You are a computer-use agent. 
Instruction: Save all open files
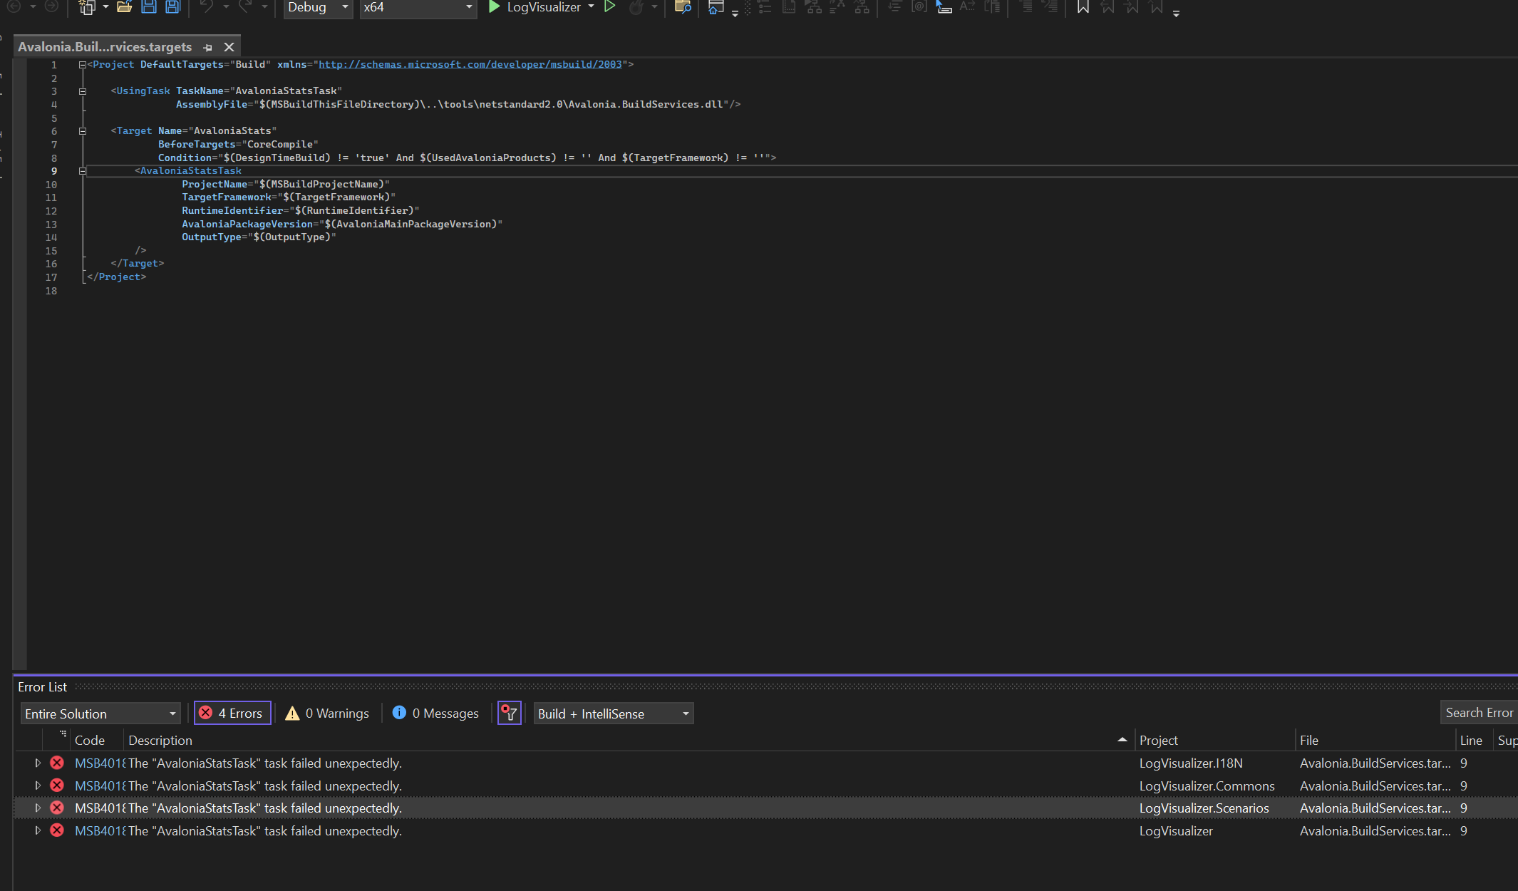(x=172, y=8)
